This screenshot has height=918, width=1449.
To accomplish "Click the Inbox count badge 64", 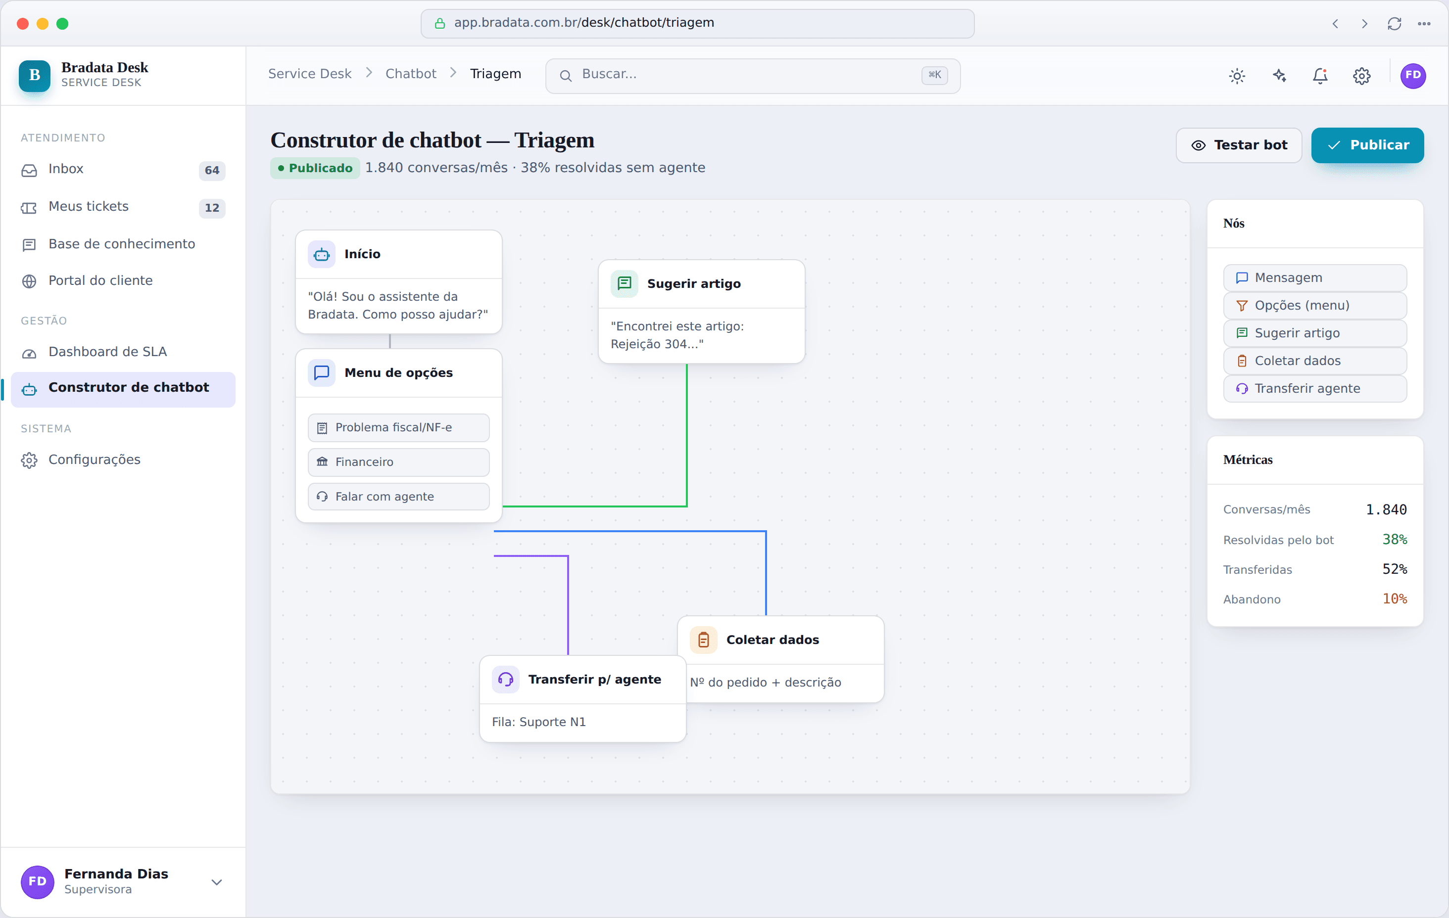I will 212,170.
